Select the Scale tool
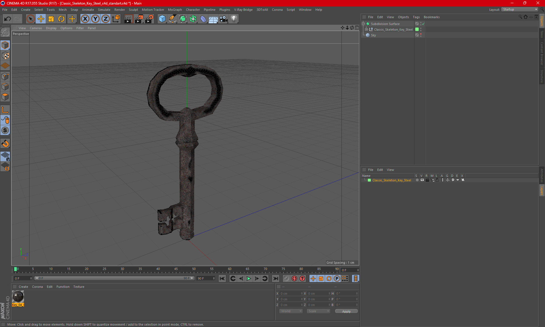Image resolution: width=545 pixels, height=327 pixels. [x=51, y=19]
